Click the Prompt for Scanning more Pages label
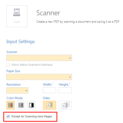Viewport: 123px width, 123px height. coord(32,116)
